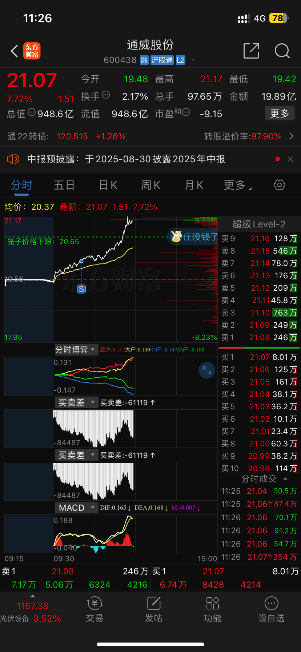Select 买1 order row 21.07

coord(259,357)
